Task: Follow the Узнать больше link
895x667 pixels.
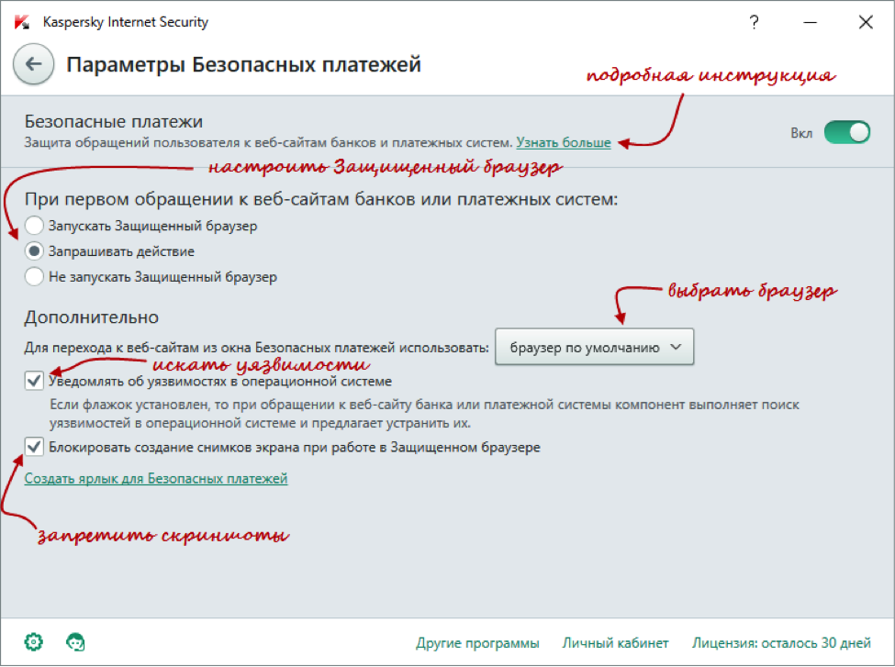Action: pos(564,142)
